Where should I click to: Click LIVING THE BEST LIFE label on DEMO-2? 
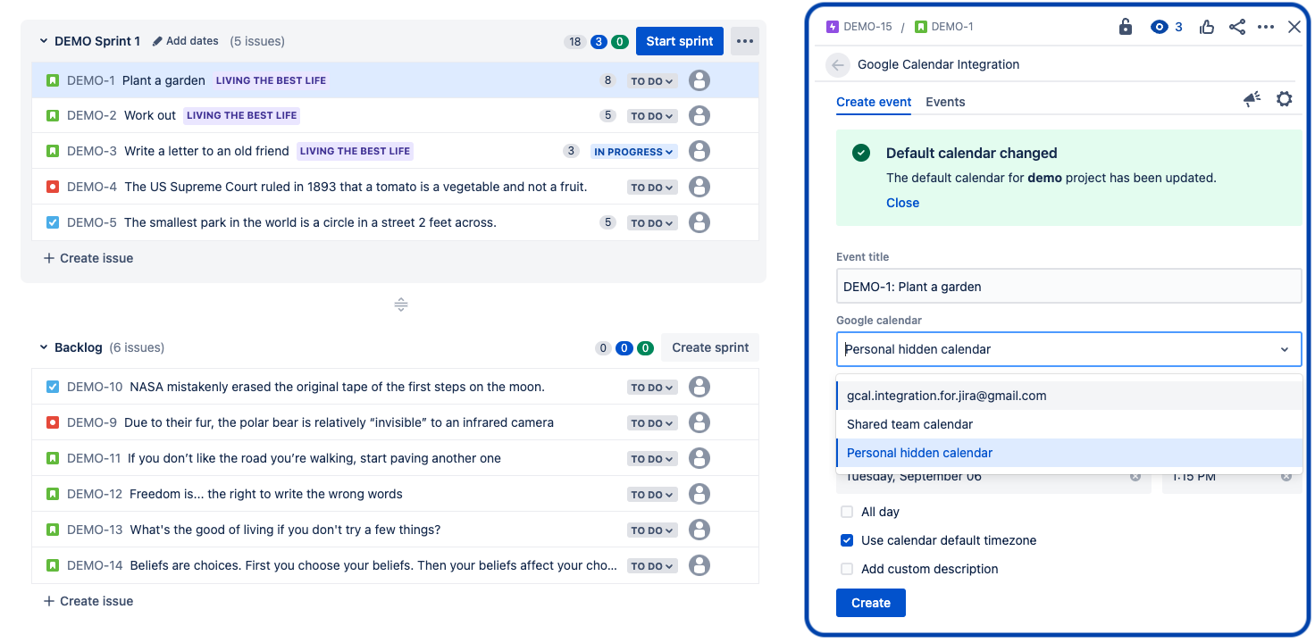[241, 116]
